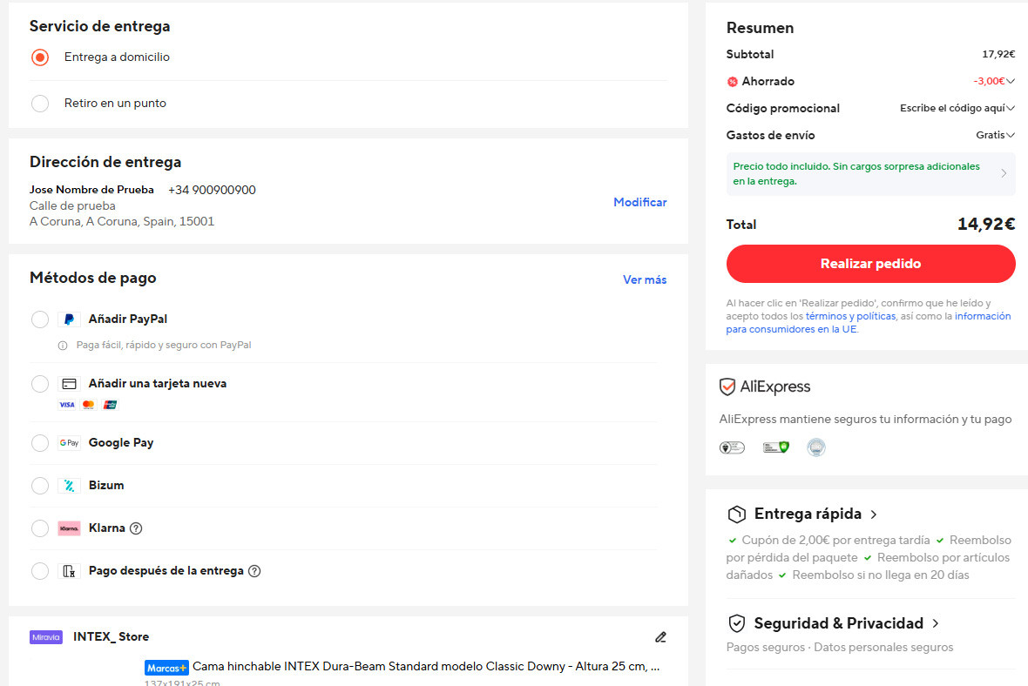
Task: Click the Miravia store badge
Action: 46,637
